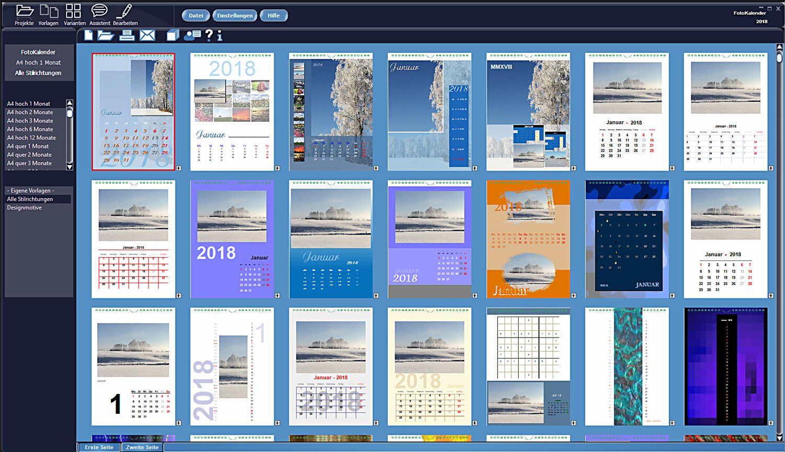The width and height of the screenshot is (785, 452).
Task: Open Bearbeiten pencil edit mode
Action: point(125,15)
